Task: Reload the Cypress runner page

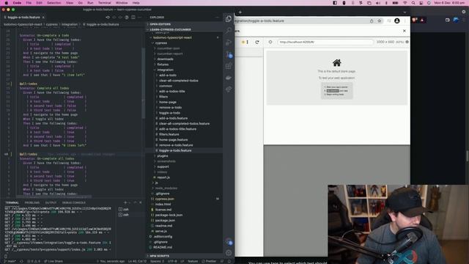Action: click(x=257, y=43)
